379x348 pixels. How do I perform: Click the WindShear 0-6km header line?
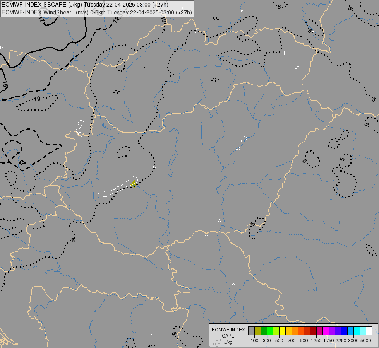click(x=97, y=12)
